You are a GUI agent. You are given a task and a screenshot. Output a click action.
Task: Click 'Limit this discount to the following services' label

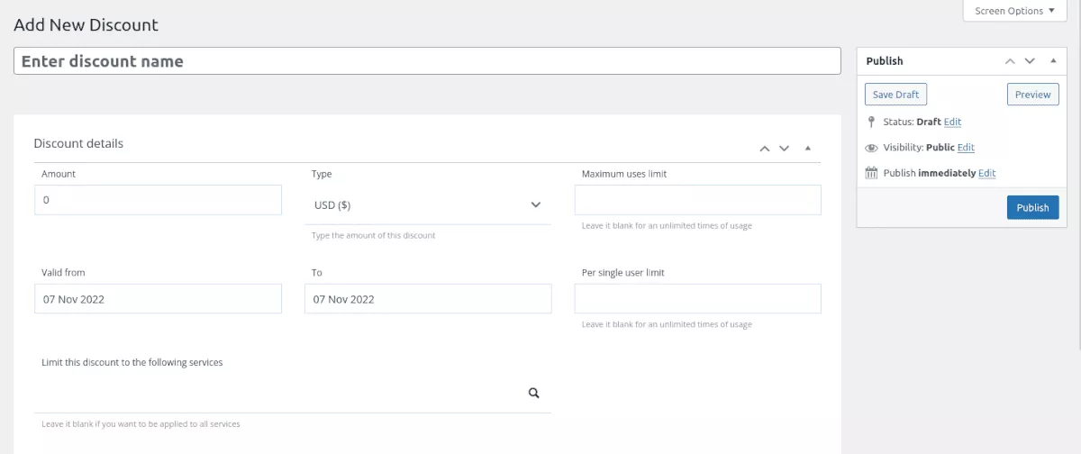(132, 362)
